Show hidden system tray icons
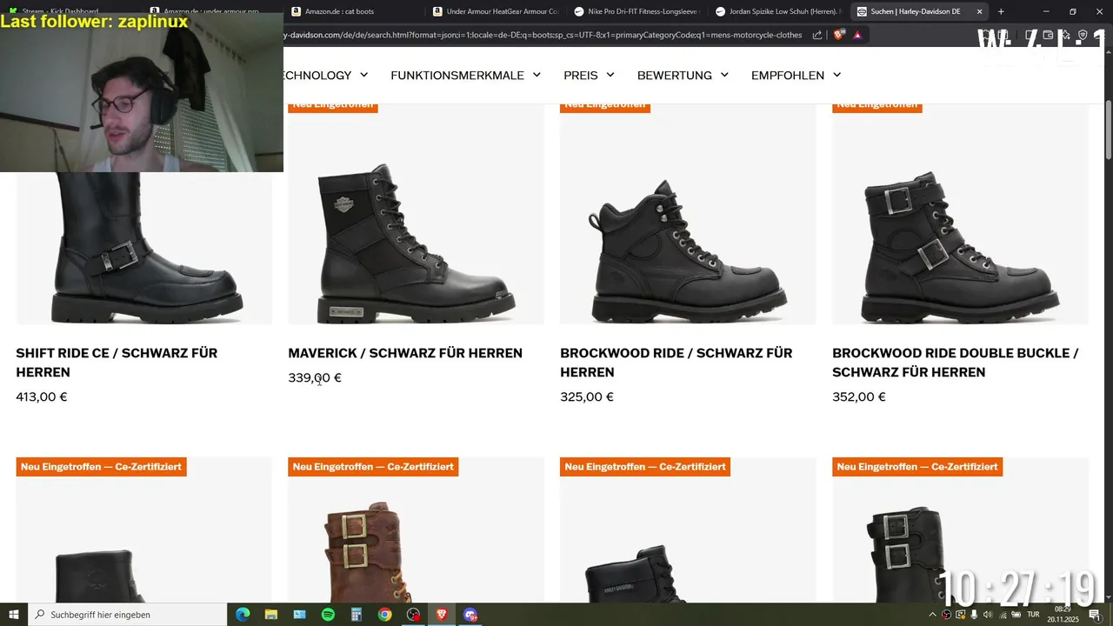This screenshot has height=626, width=1113. pyautogui.click(x=933, y=615)
